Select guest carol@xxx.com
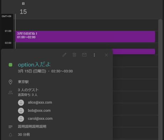This screenshot has width=164, height=140. tap(40, 119)
